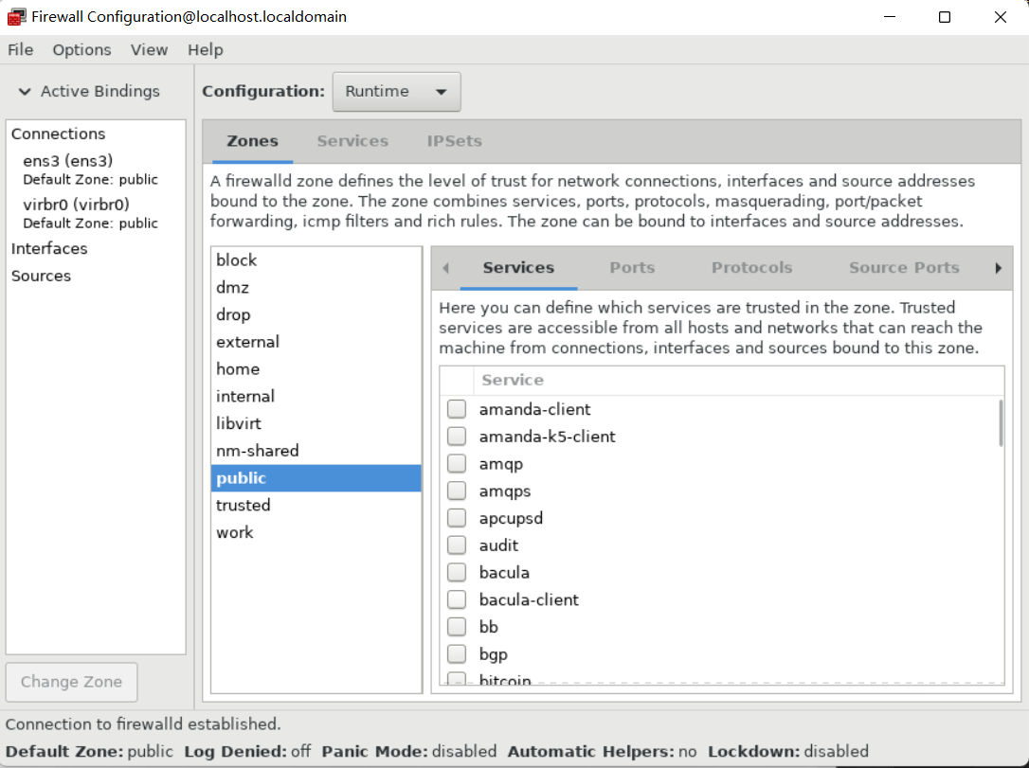Click the Connections heading in bindings
This screenshot has height=768, width=1029.
tap(59, 134)
